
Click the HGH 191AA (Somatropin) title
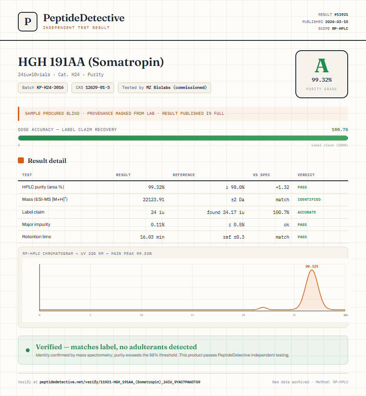91,62
